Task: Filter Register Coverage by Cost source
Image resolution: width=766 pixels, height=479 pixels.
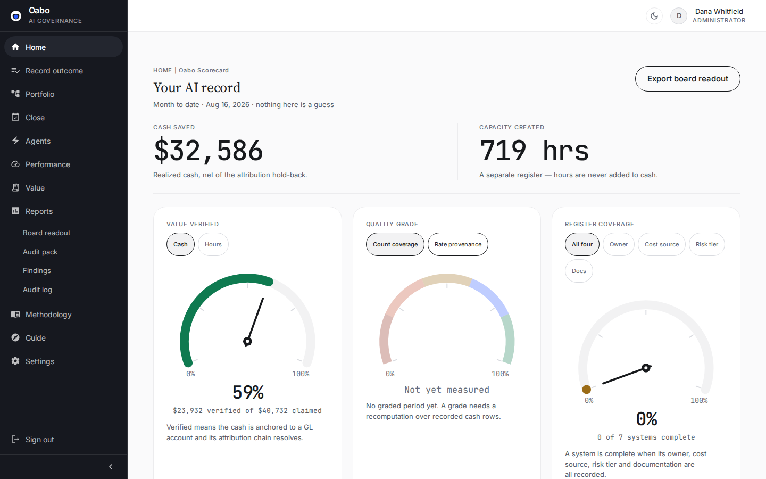Action: [x=662, y=244]
